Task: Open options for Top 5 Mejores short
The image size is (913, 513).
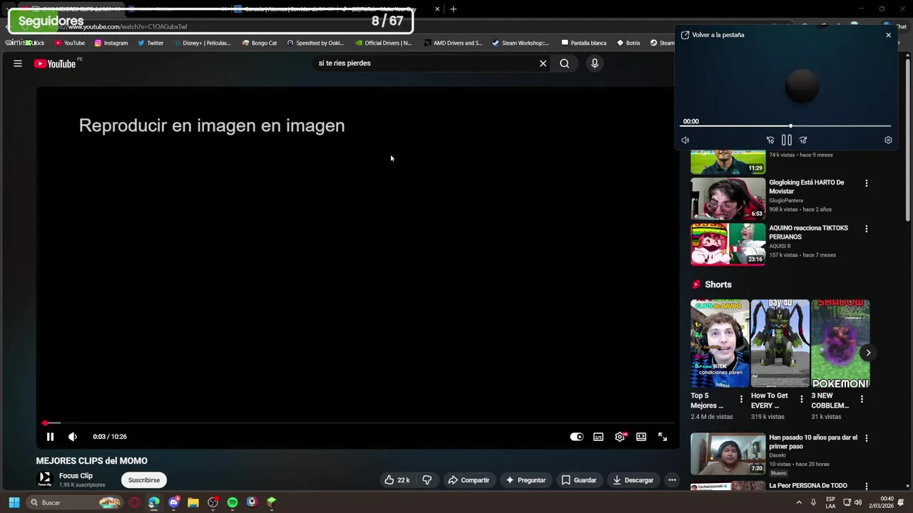Action: (741, 399)
